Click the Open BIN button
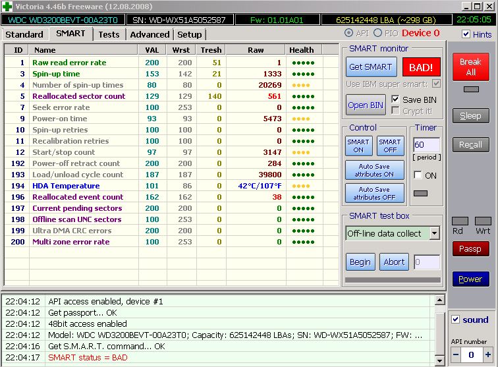 click(x=366, y=105)
